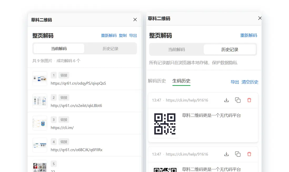Viewport: 289px width, 172px height.
Task: Close the right 草料二维码 panel
Action: (x=260, y=18)
